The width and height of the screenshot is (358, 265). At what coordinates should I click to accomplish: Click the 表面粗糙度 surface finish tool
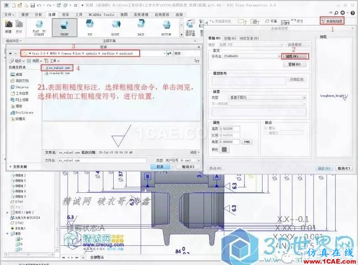point(332,21)
